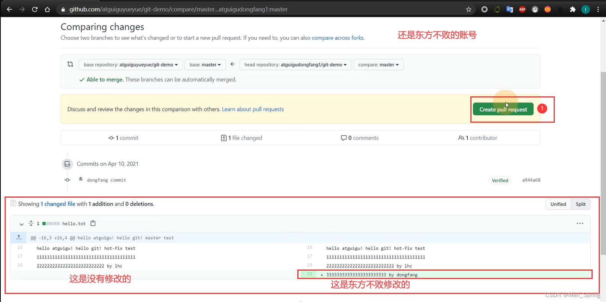Open the 1 contributor tab
Viewport: 606px width, 302px height.
point(478,138)
